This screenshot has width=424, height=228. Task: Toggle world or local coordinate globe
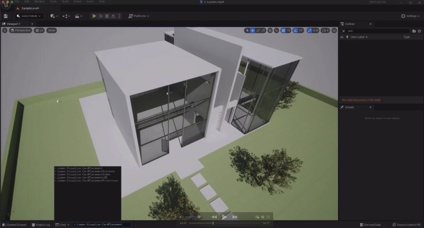pos(270,30)
